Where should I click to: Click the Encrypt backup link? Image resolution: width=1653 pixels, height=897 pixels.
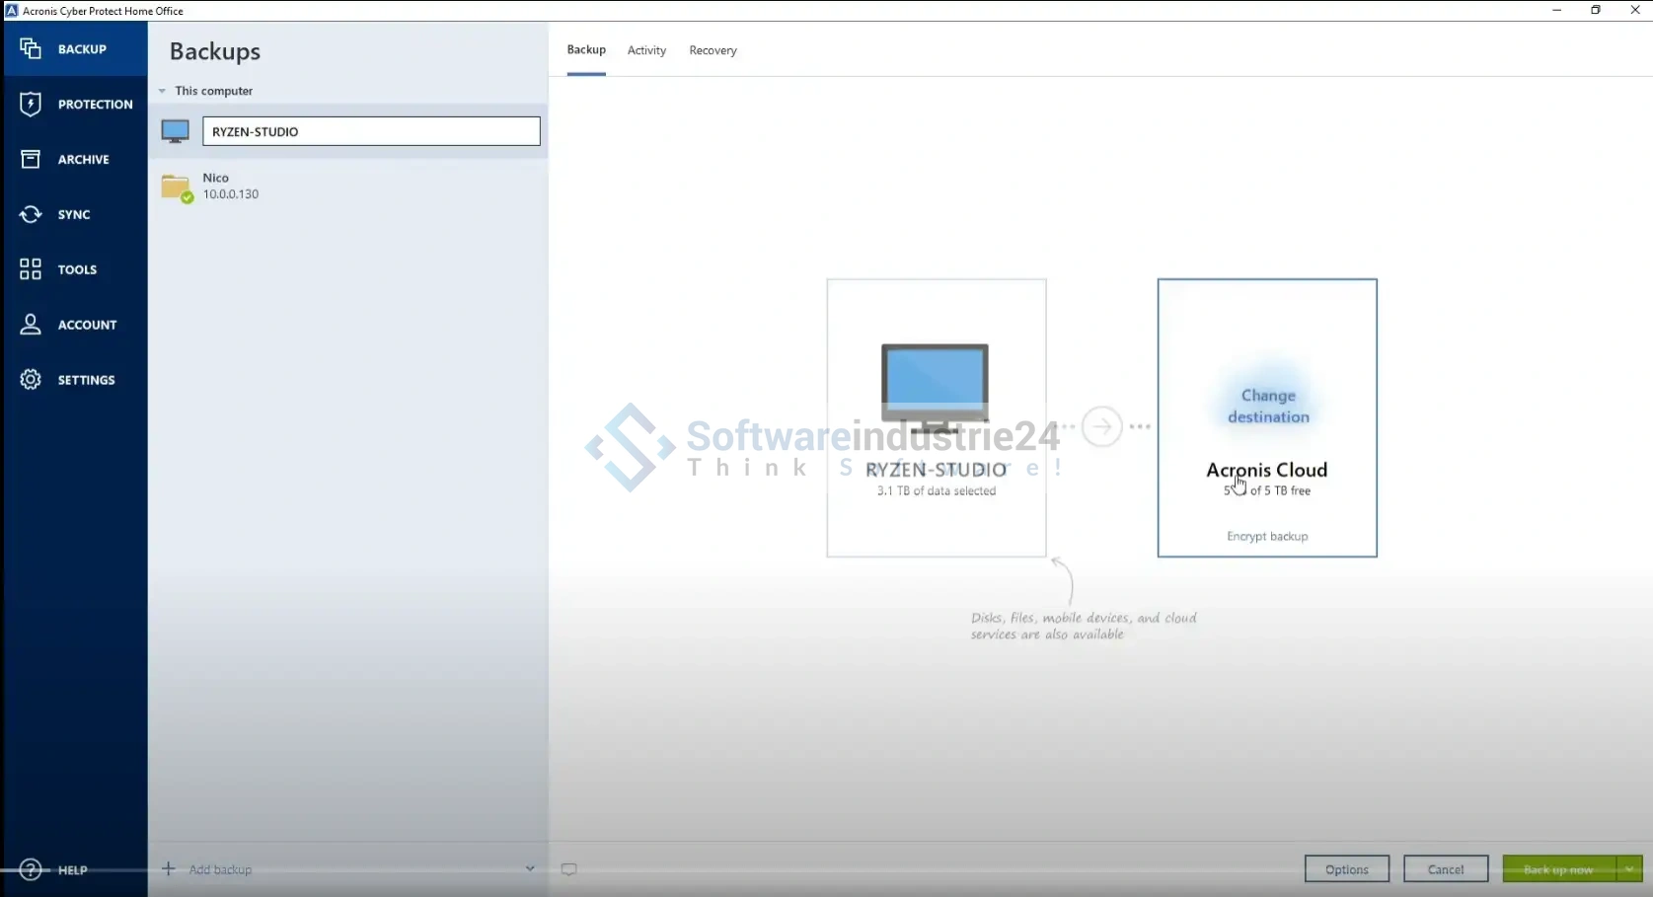point(1267,537)
